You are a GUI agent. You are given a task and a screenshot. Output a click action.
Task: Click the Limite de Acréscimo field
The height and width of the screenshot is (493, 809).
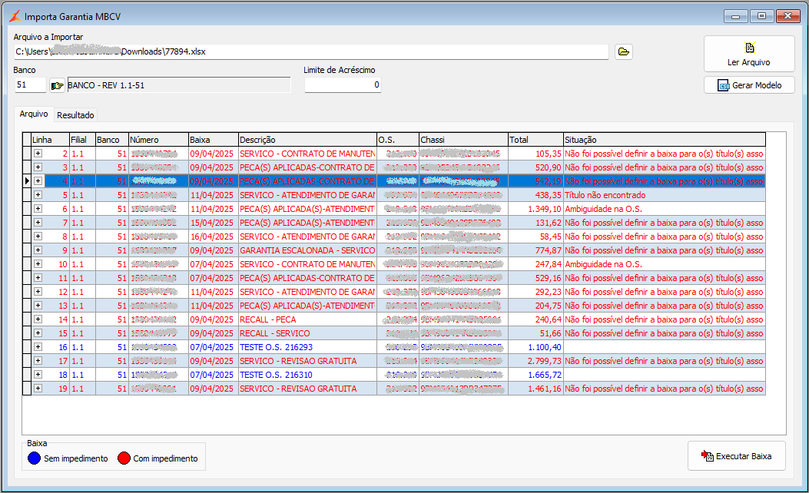pyautogui.click(x=343, y=85)
